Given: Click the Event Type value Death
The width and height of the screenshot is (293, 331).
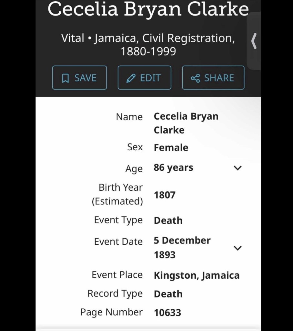Looking at the screenshot, I should tap(168, 220).
